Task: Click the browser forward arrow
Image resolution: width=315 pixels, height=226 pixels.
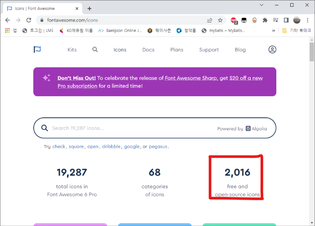Action: 18,20
